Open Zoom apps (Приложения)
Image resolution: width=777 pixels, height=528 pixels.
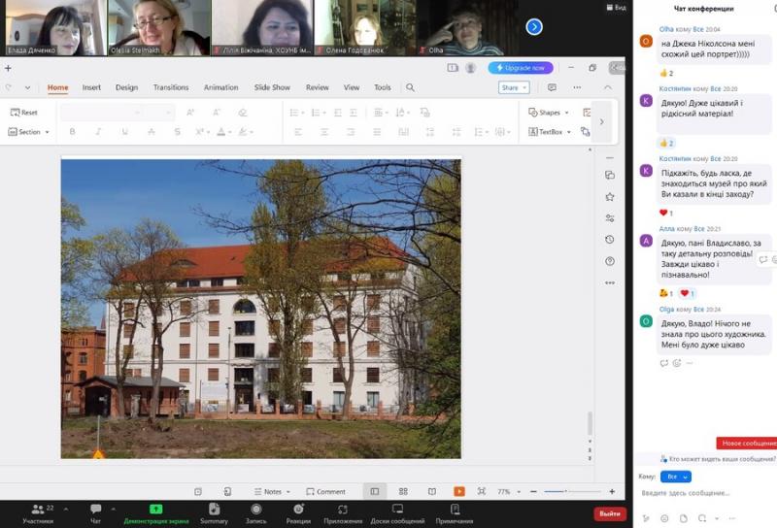343,513
